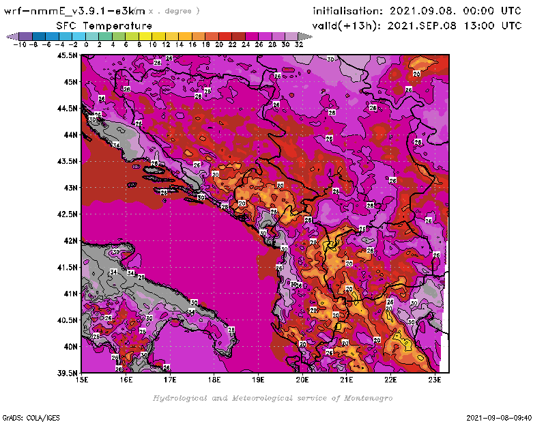
Task: Click the purple -10 to -8 legend swatch
Action: 26,36
